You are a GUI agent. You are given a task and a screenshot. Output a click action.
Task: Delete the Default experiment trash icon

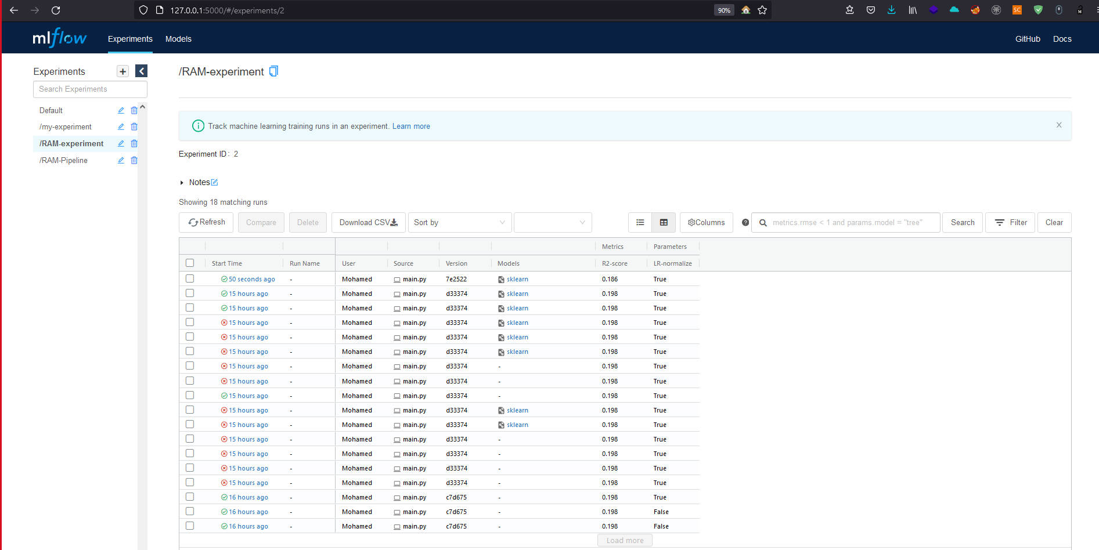[134, 110]
